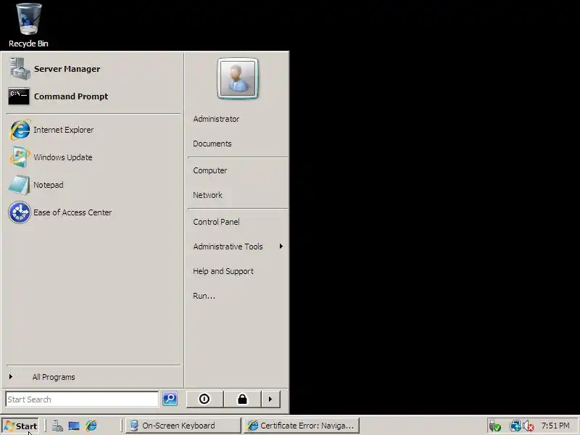Image resolution: width=580 pixels, height=435 pixels.
Task: Click Show Desktop Quick Launch icon
Action: click(74, 426)
